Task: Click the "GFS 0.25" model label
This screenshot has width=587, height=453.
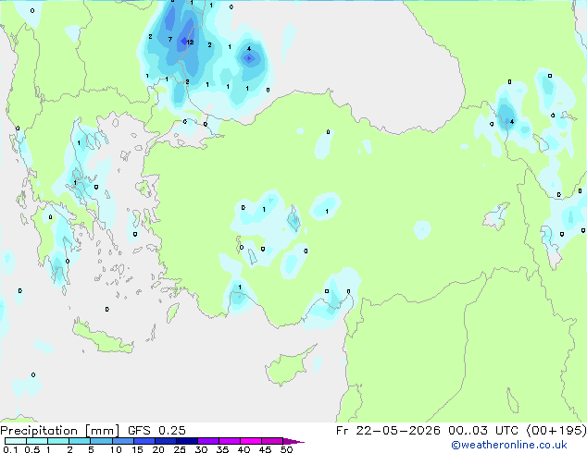Action: (x=156, y=431)
